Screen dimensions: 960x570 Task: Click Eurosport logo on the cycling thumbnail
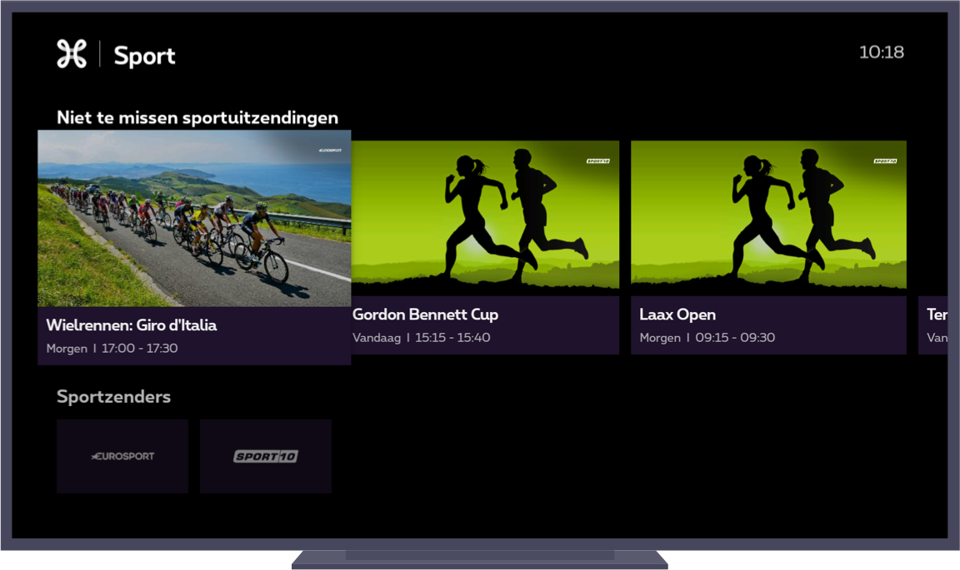click(x=330, y=151)
